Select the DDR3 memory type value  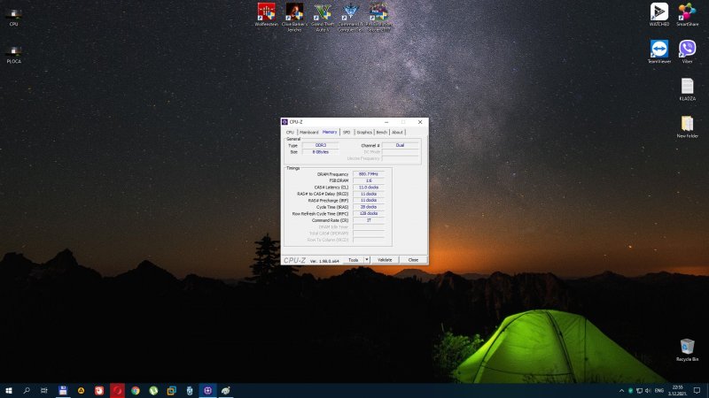coord(320,145)
